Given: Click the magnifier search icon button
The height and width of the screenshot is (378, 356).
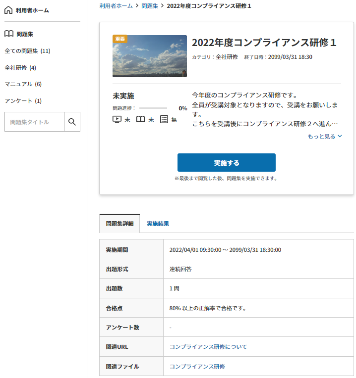Looking at the screenshot, I should [72, 122].
